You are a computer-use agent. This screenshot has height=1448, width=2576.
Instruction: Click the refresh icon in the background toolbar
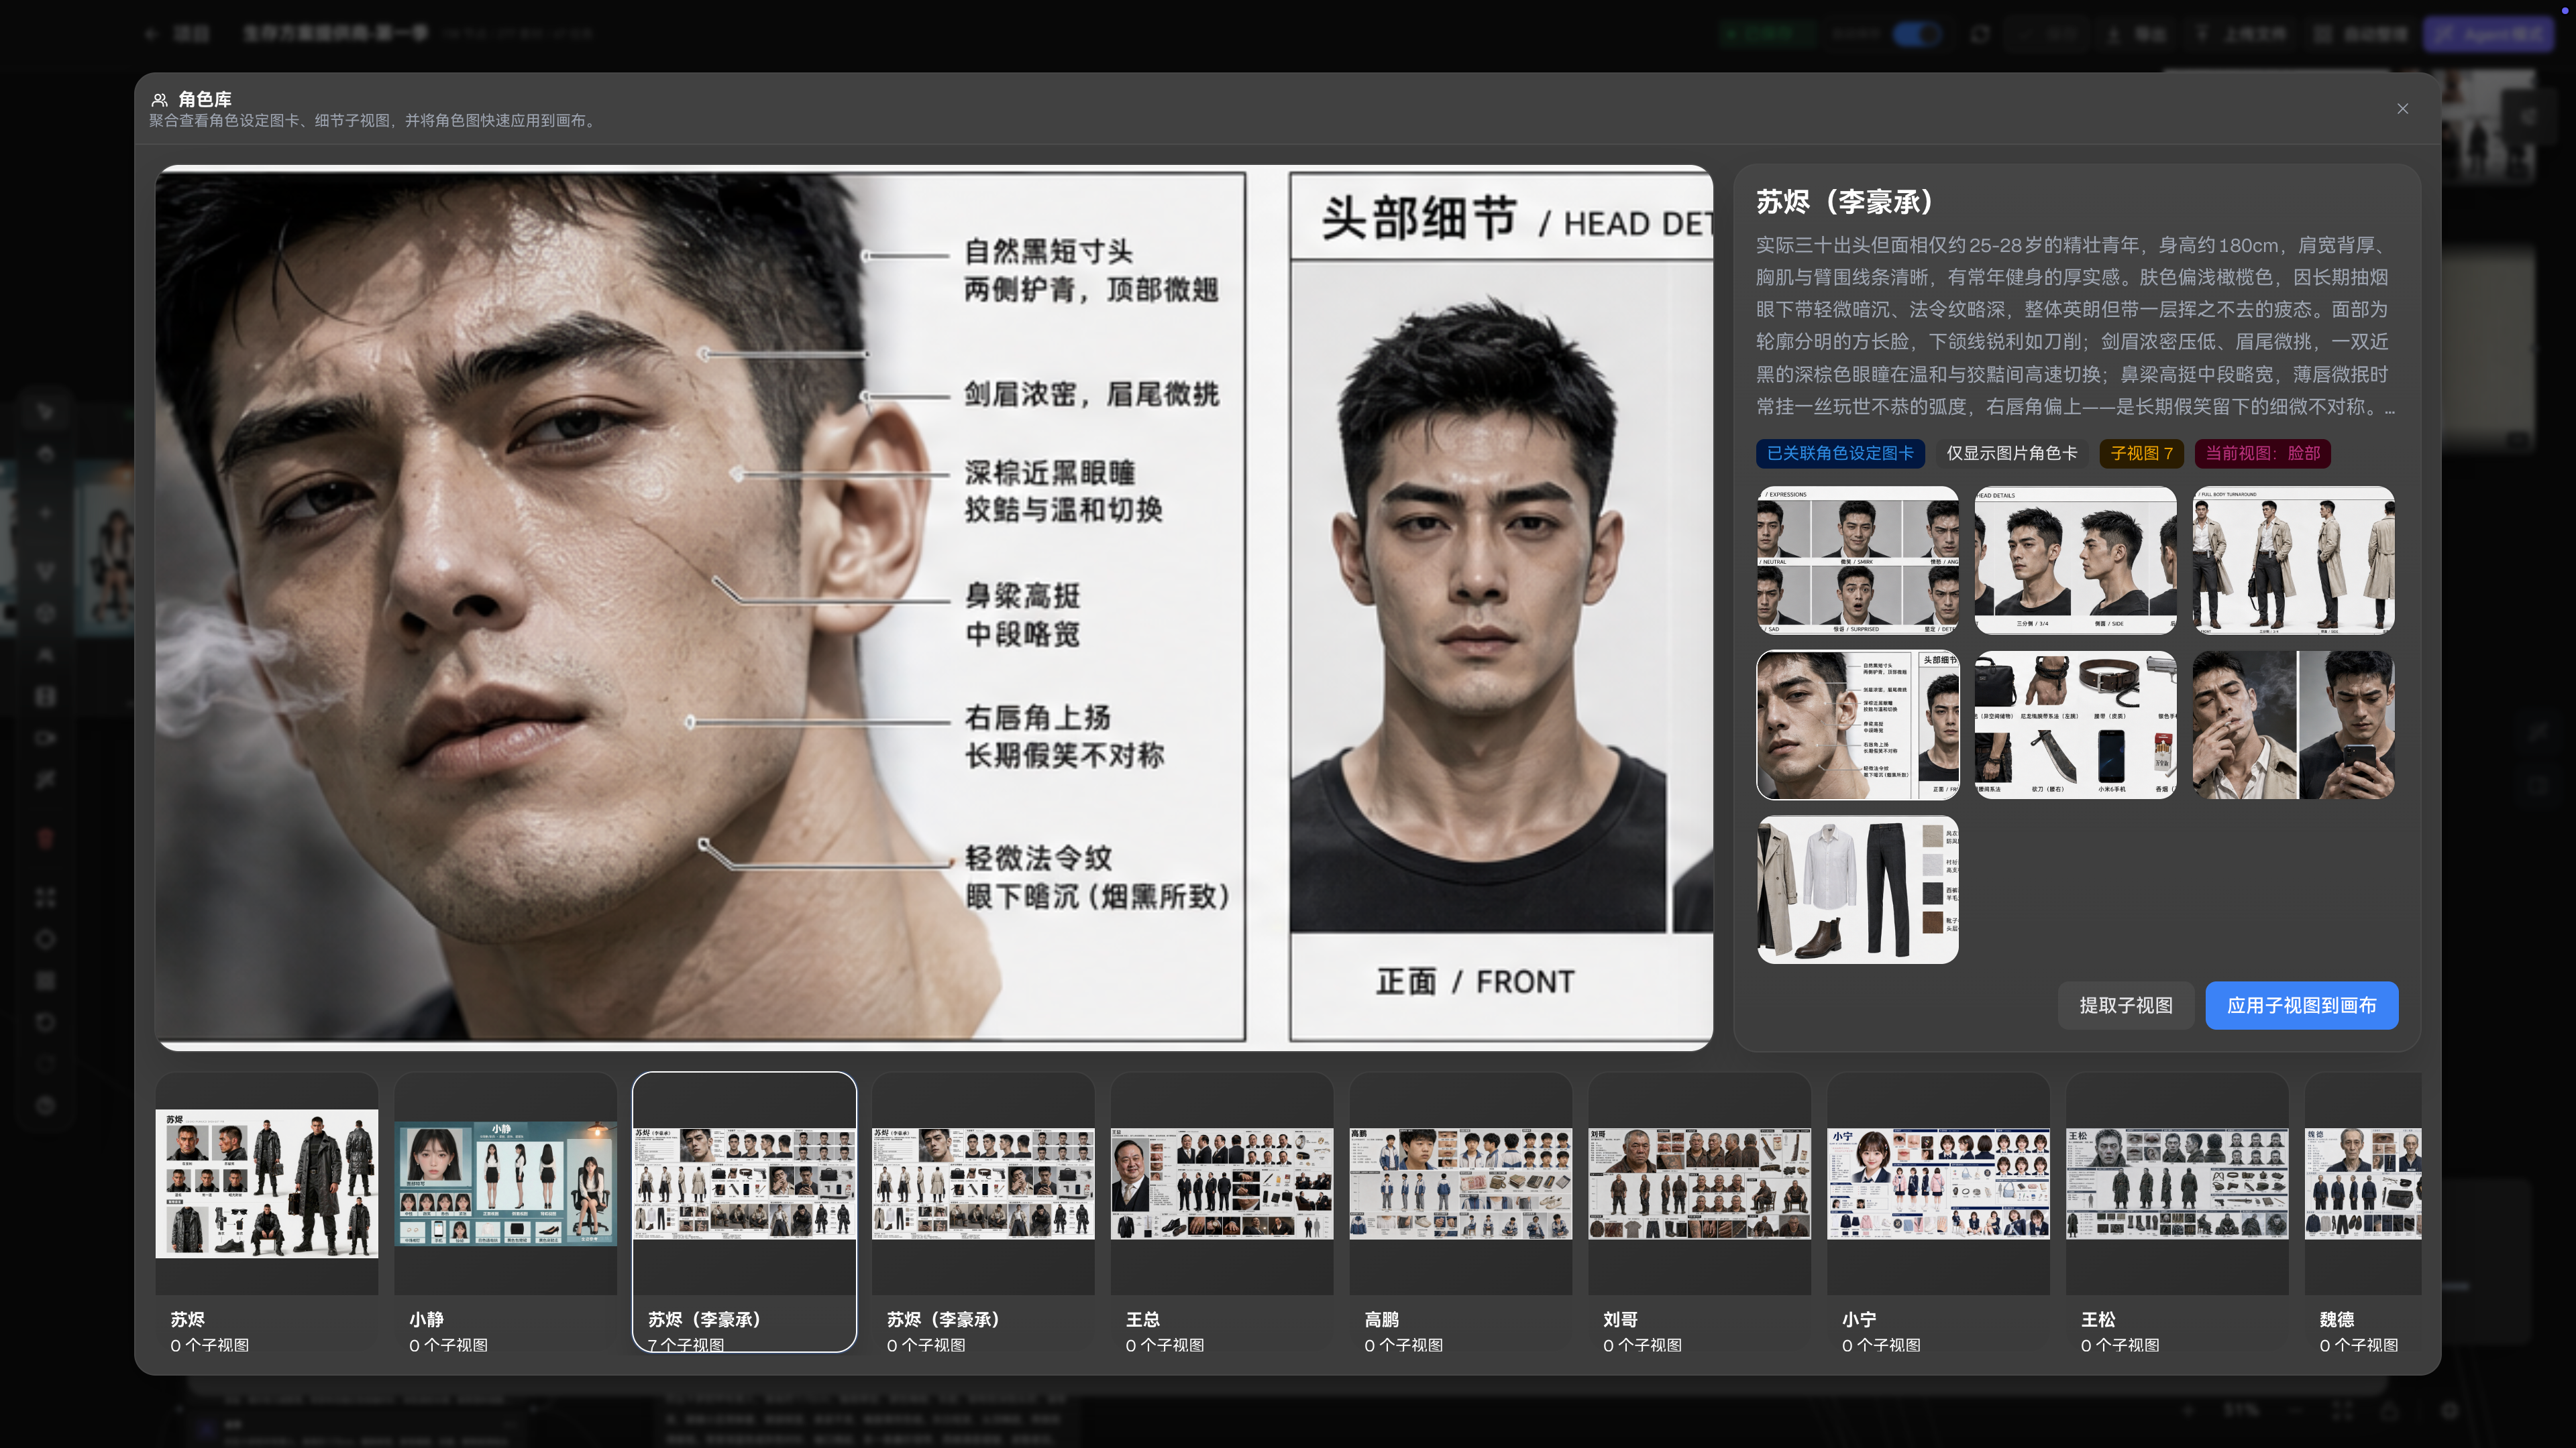(x=1980, y=34)
